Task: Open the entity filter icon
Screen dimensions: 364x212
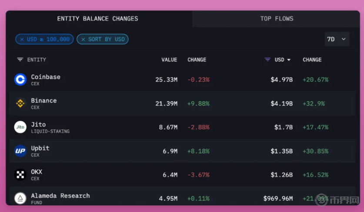Action: [20, 60]
